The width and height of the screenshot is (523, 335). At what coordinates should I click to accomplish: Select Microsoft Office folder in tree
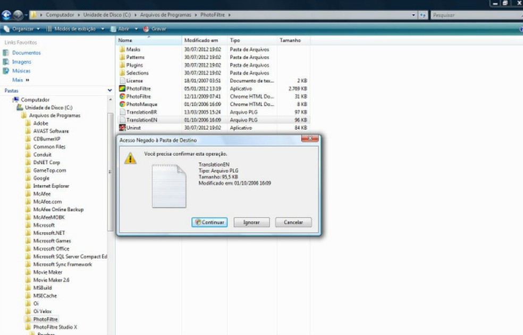[x=52, y=249]
